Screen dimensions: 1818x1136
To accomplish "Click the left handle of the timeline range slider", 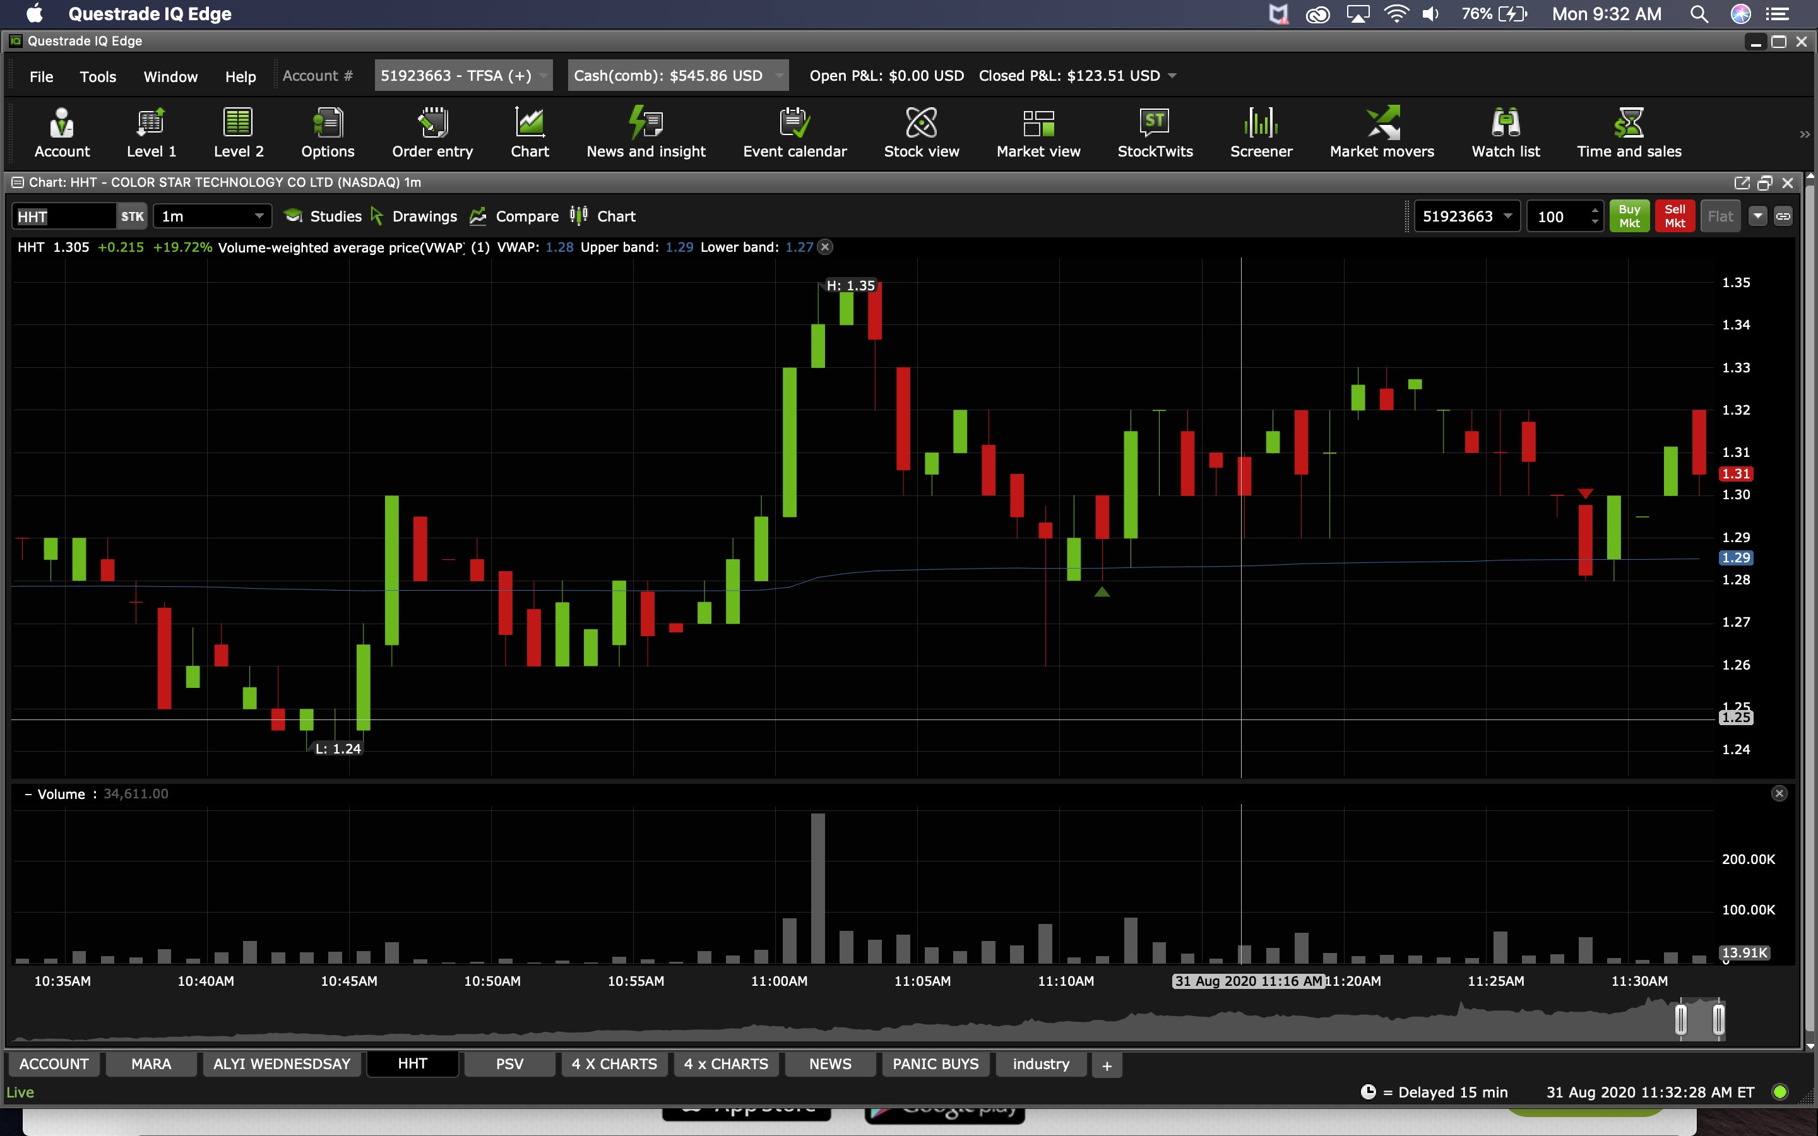I will pyautogui.click(x=1680, y=1019).
